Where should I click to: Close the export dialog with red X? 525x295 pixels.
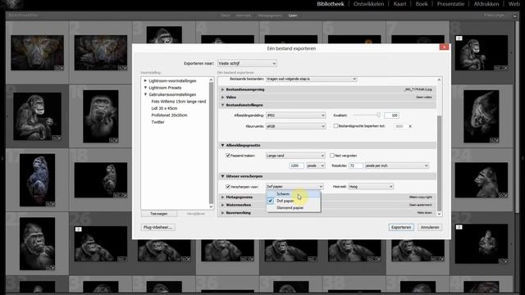point(444,48)
